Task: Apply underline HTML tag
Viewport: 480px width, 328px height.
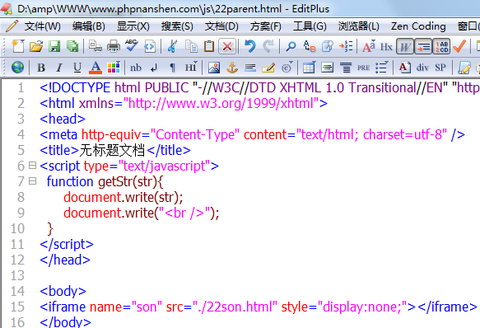Action: click(x=77, y=68)
